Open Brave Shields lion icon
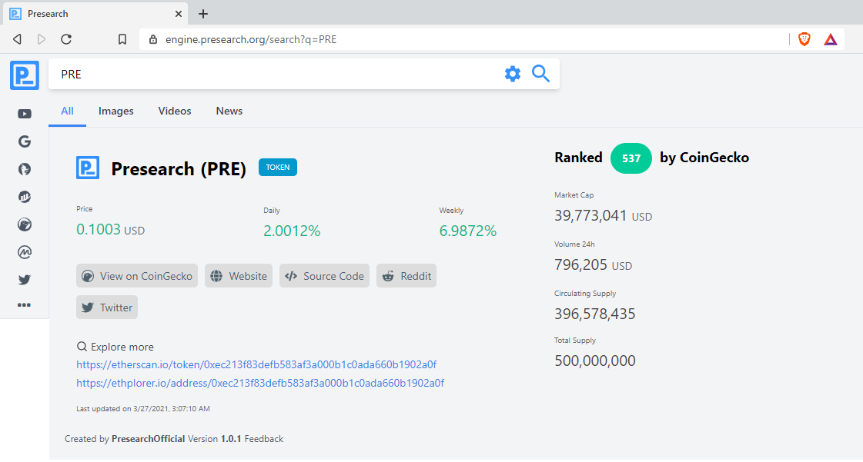This screenshot has width=863, height=462. [804, 39]
